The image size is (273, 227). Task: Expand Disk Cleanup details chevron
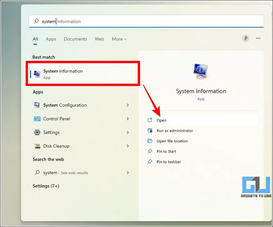point(128,146)
